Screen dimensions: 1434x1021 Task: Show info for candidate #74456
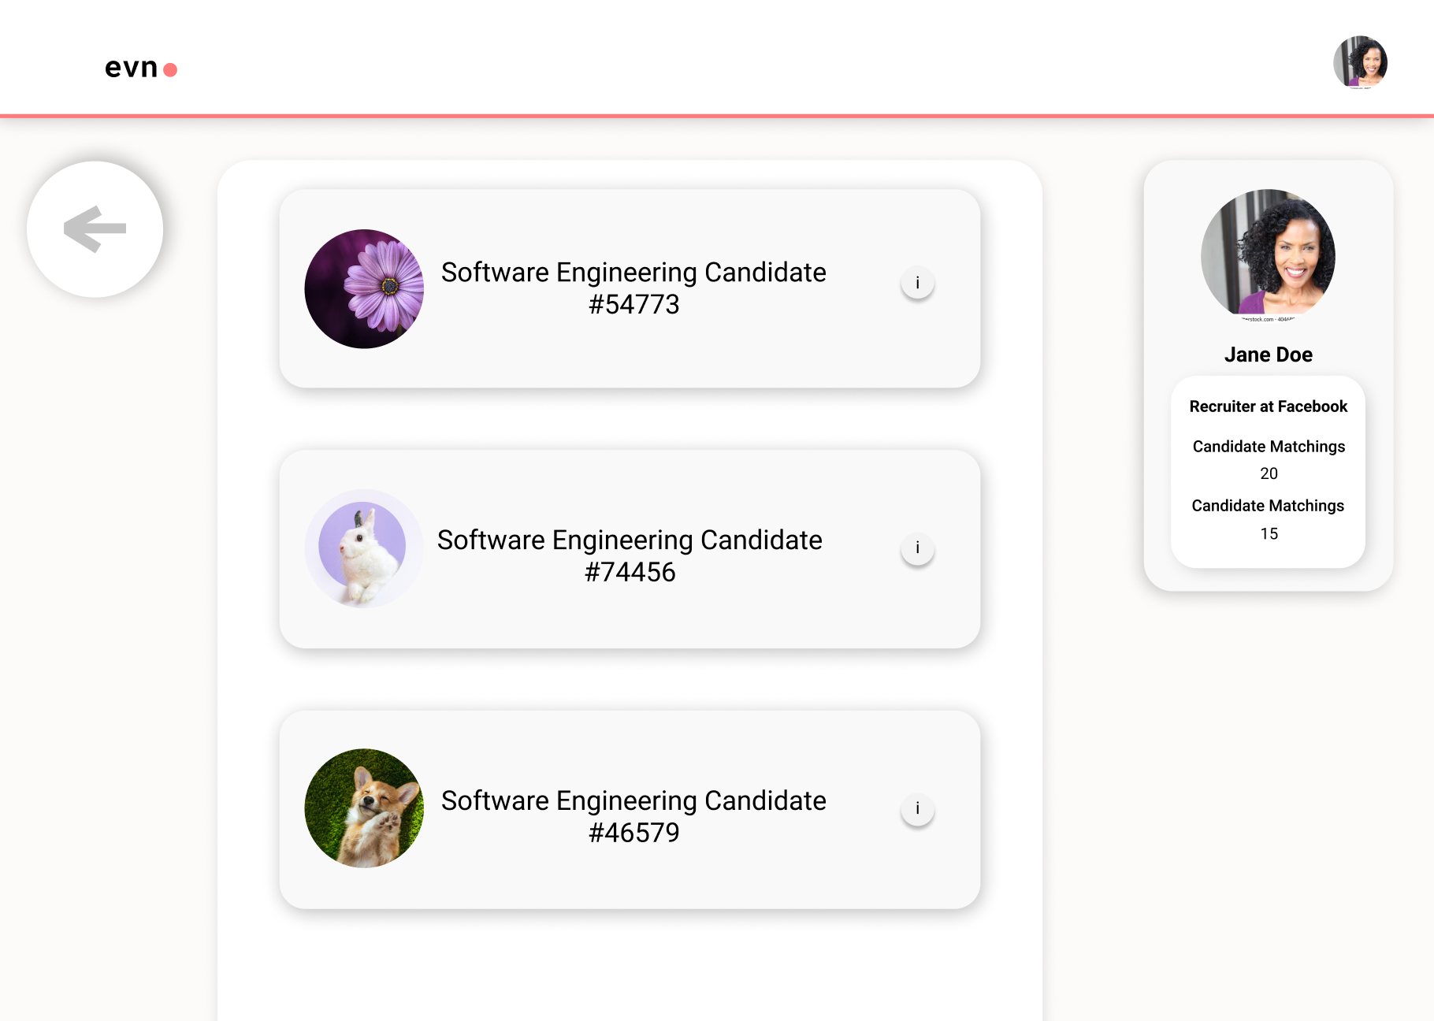(917, 548)
